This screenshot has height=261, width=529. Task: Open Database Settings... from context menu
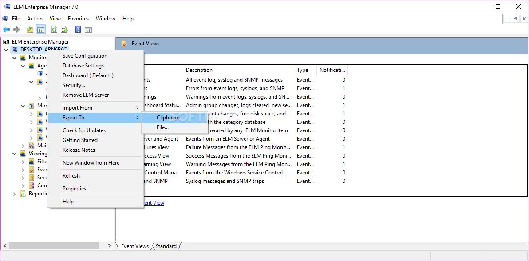click(x=95, y=66)
